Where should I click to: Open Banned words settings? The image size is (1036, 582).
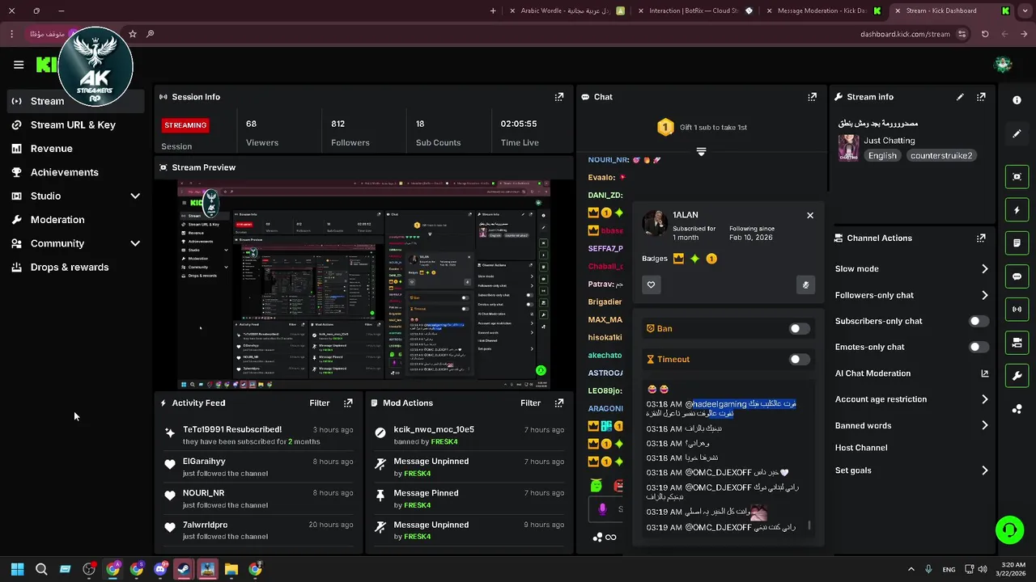click(x=911, y=425)
